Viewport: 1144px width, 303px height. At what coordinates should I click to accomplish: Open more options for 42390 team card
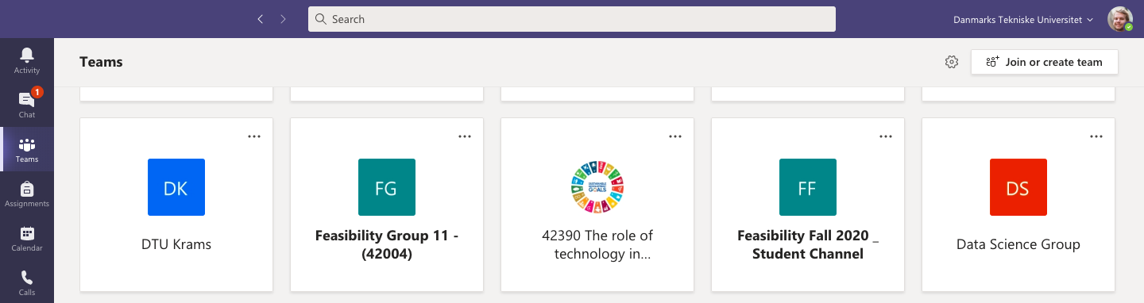pos(675,136)
